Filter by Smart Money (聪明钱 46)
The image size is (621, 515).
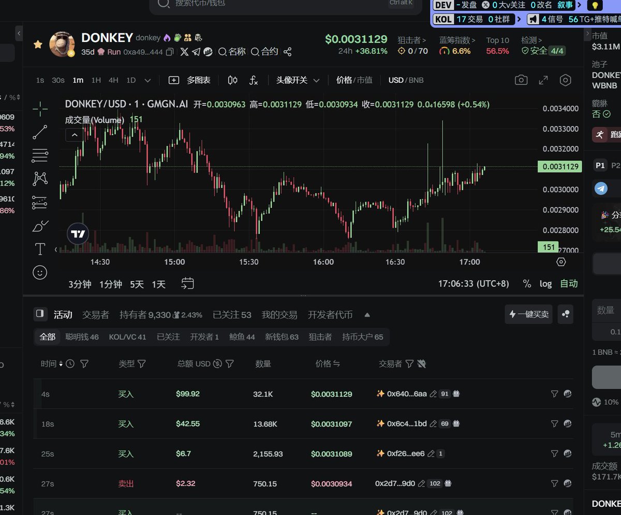click(82, 337)
